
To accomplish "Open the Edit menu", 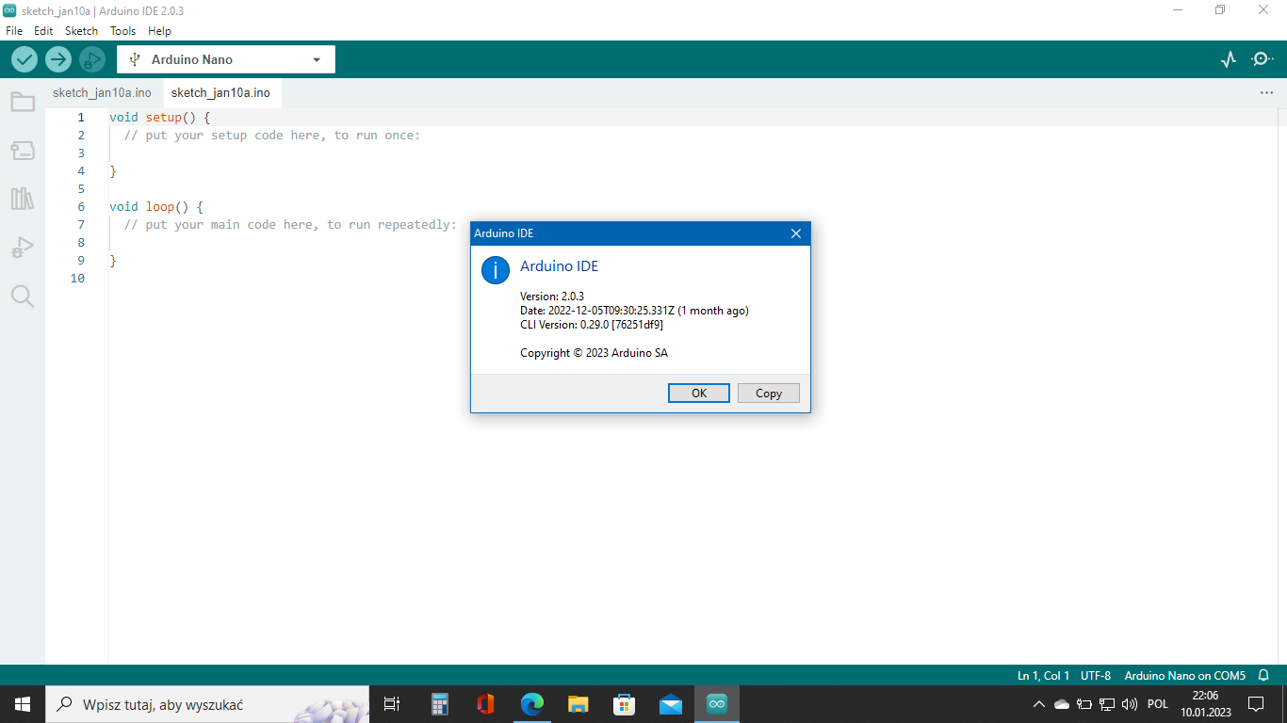I will (x=43, y=31).
